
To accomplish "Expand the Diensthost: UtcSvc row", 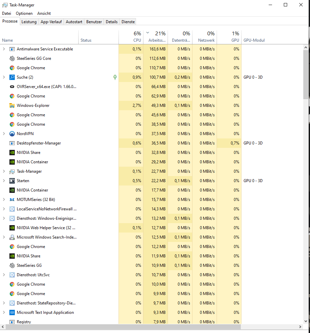I will click(4, 275).
